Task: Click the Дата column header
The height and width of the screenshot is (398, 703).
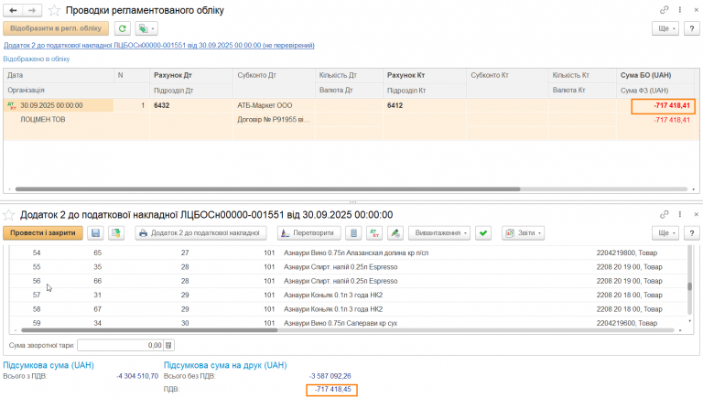Action: point(59,75)
